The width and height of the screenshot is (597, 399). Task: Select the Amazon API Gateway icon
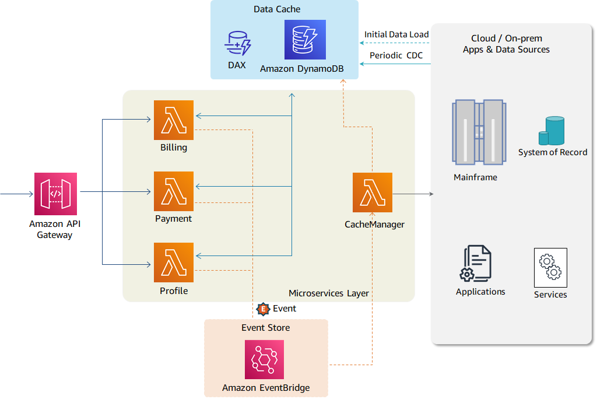[x=55, y=193]
